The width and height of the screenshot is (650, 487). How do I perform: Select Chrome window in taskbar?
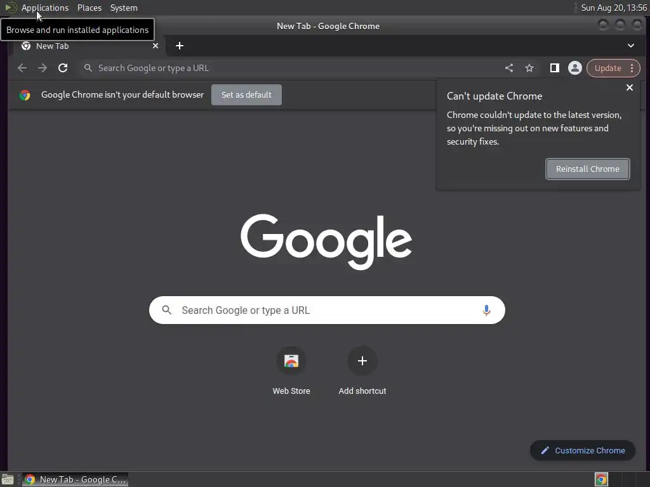coord(75,479)
